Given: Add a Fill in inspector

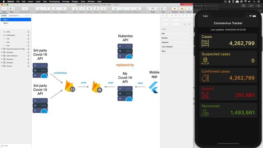Looking at the screenshot, I should 191,34.
